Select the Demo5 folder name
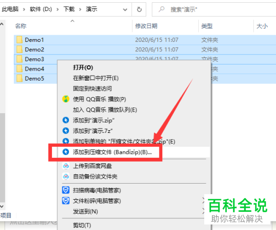This screenshot has height=230, width=276. tap(34, 79)
